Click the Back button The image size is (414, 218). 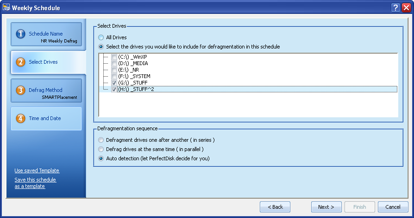[x=275, y=207]
